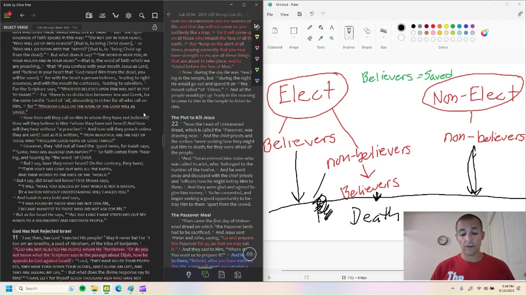Select the Pencil tool in Paint
The width and height of the screenshot is (526, 295).
coord(310,27)
